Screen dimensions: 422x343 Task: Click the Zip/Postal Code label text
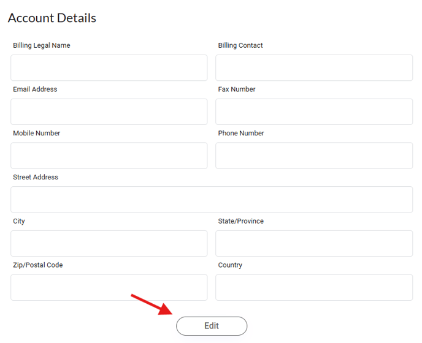pyautogui.click(x=38, y=265)
